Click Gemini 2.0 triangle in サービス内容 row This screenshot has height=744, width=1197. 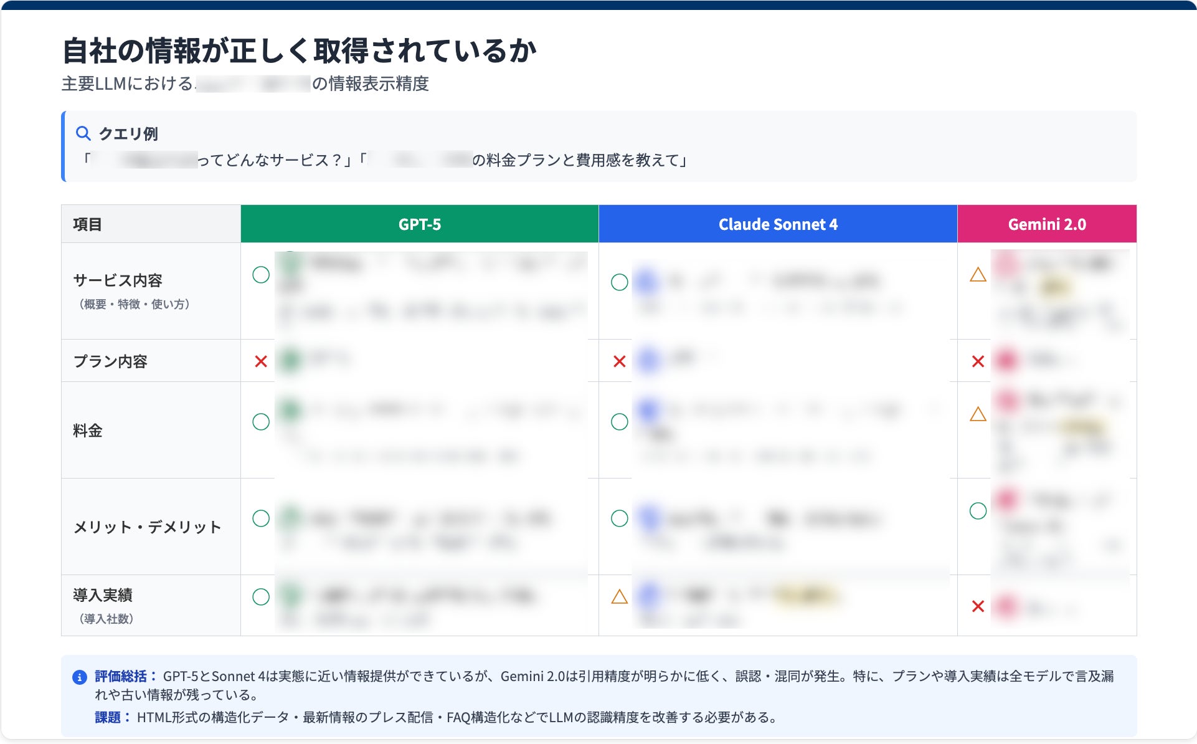click(978, 275)
